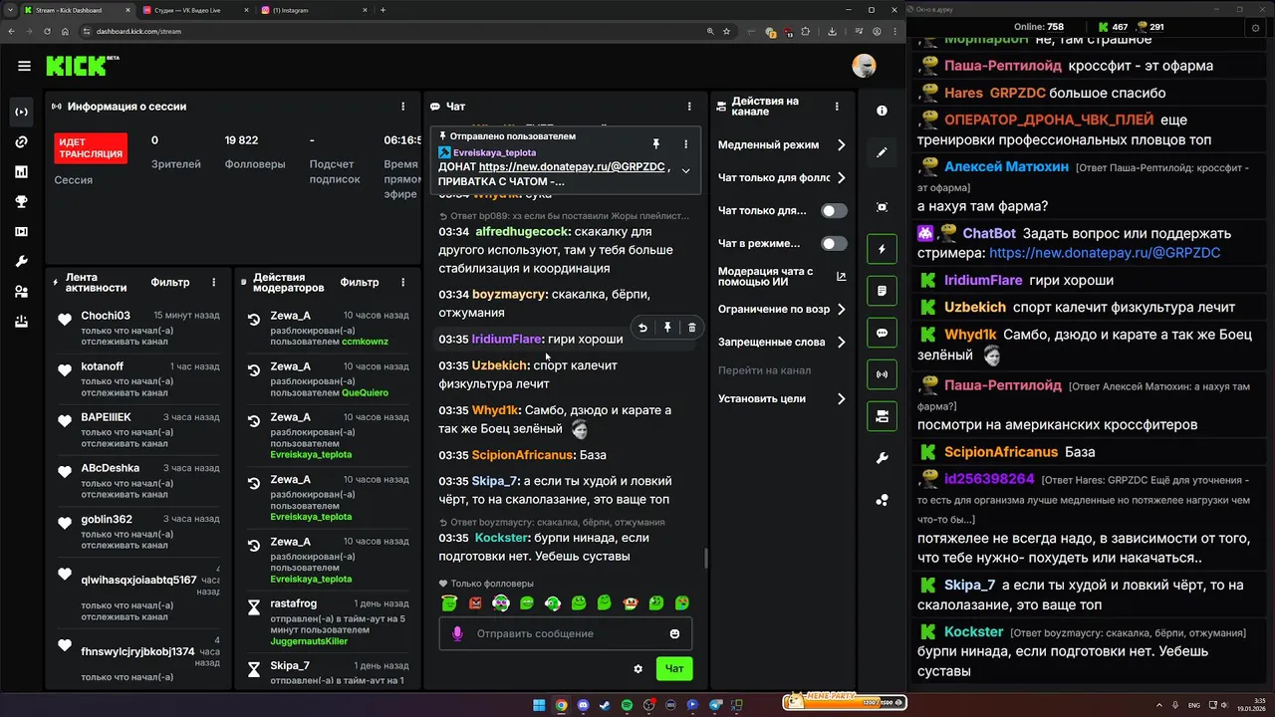Toggle the 'Чат в режиме...' switch

pos(834,244)
